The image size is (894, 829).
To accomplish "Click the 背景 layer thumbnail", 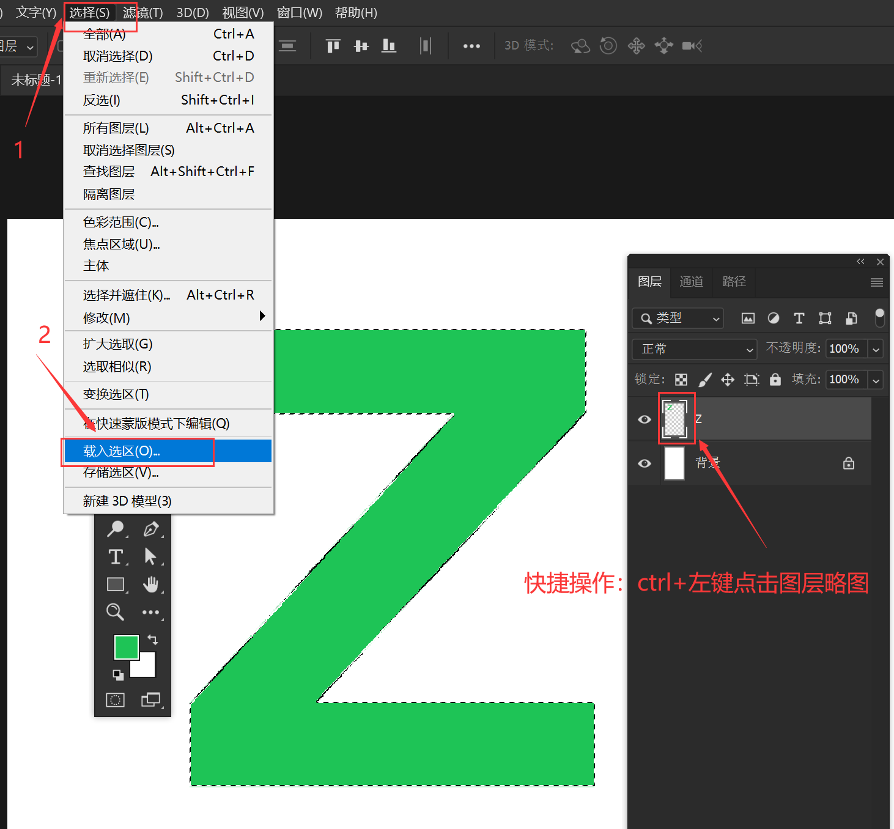I will pos(674,463).
